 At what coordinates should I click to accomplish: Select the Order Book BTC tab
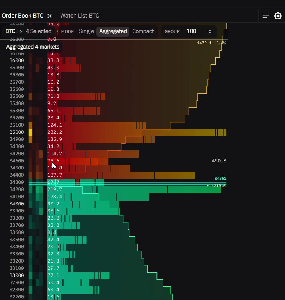click(x=23, y=16)
